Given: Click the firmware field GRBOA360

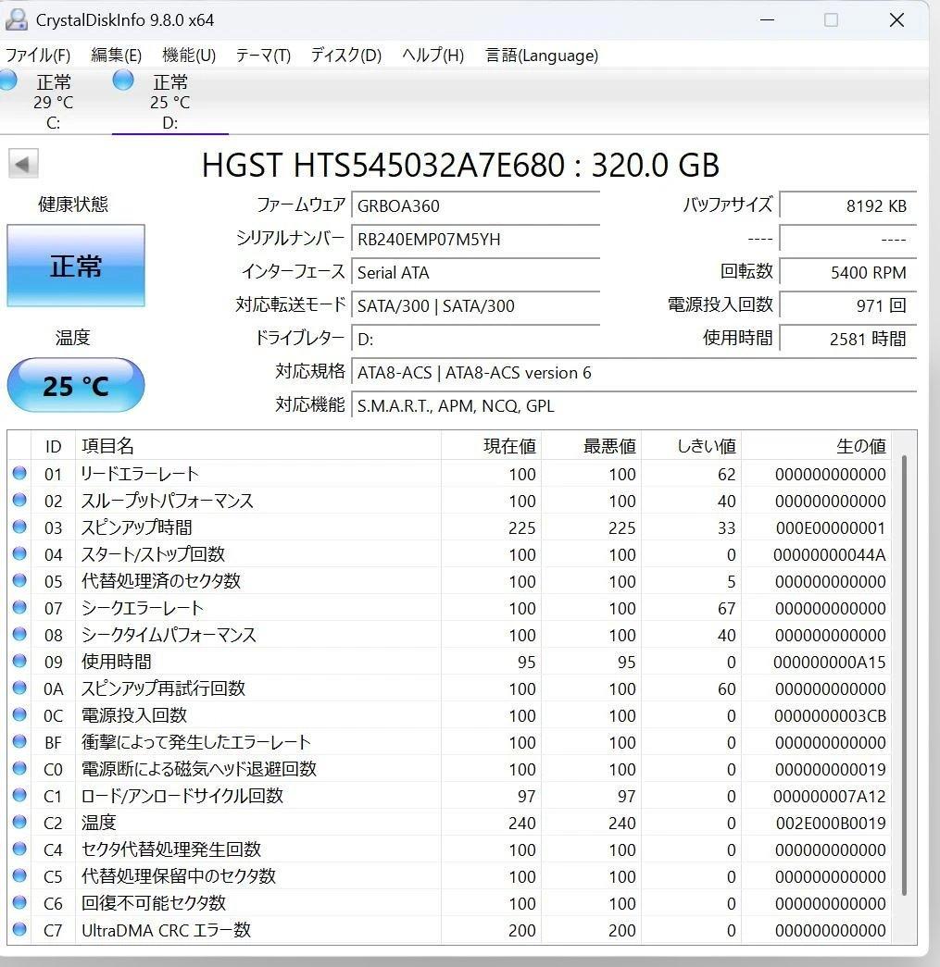Looking at the screenshot, I should click(475, 206).
